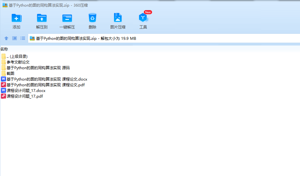Viewport: 300px width, 176px height.
Task: Click the zip archive icon in path bar
Action: [32, 38]
